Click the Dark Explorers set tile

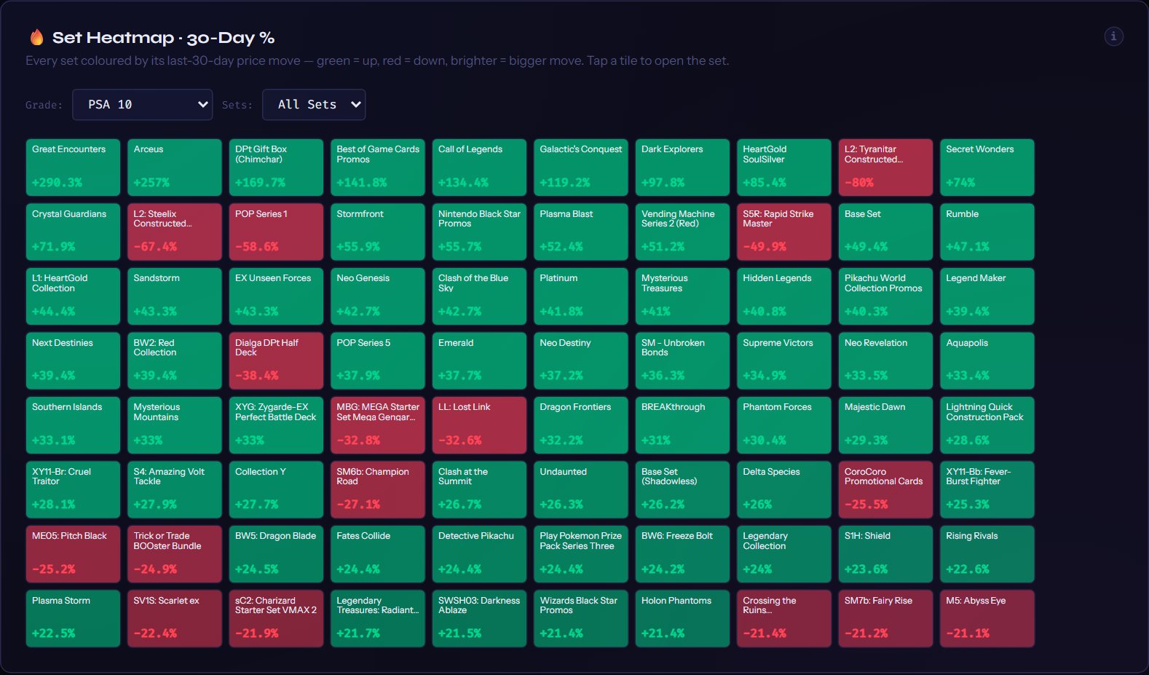[682, 167]
